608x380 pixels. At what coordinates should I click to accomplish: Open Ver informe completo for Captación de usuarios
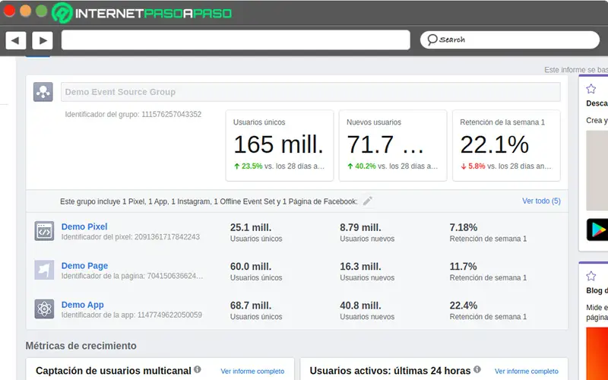[252, 372]
